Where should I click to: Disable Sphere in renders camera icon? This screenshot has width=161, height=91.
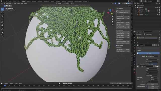pyautogui.click(x=159, y=15)
